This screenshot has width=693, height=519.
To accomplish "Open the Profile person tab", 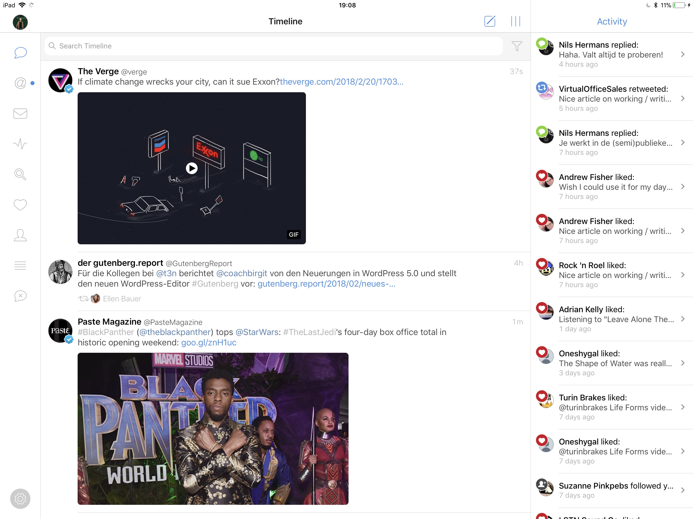I will point(20,235).
